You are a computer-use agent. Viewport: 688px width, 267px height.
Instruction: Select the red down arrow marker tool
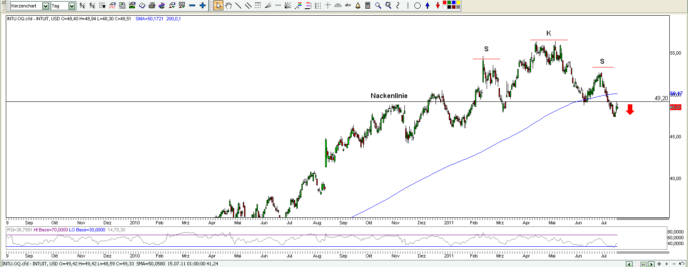tap(438, 5)
